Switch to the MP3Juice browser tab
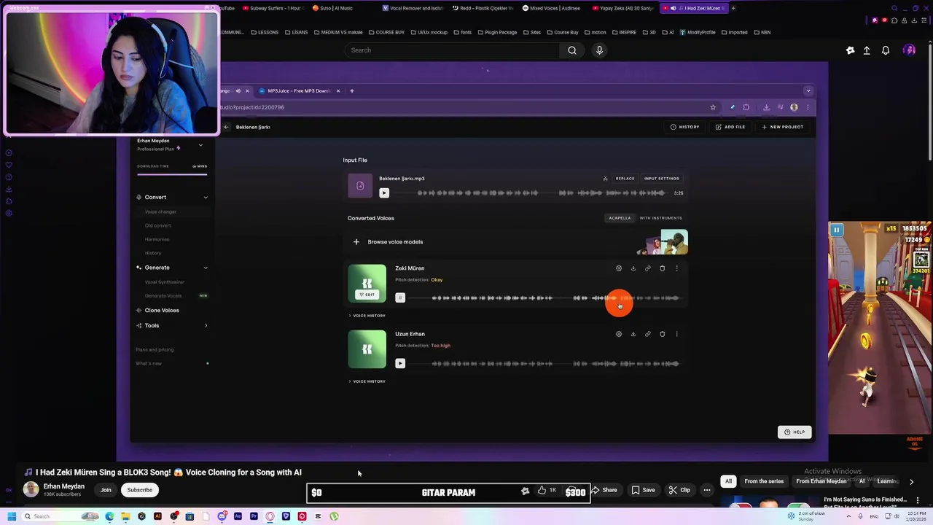The width and height of the screenshot is (933, 525). (x=299, y=91)
